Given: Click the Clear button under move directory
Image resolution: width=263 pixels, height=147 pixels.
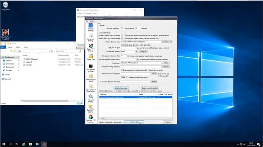Looking at the screenshot, I should coord(123,77).
